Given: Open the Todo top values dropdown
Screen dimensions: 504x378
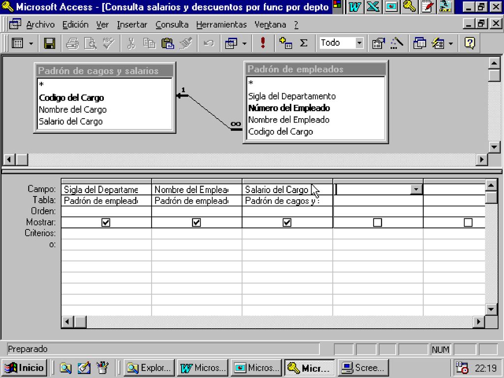Looking at the screenshot, I should tap(359, 43).
